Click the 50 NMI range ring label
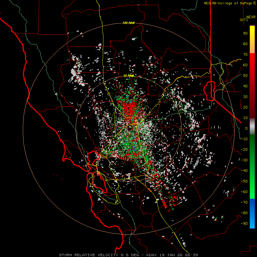This screenshot has height=257, width=257. click(128, 76)
